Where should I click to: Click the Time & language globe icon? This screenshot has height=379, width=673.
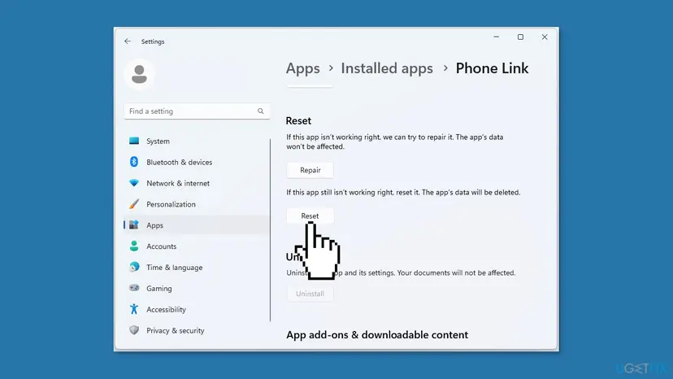(x=134, y=267)
